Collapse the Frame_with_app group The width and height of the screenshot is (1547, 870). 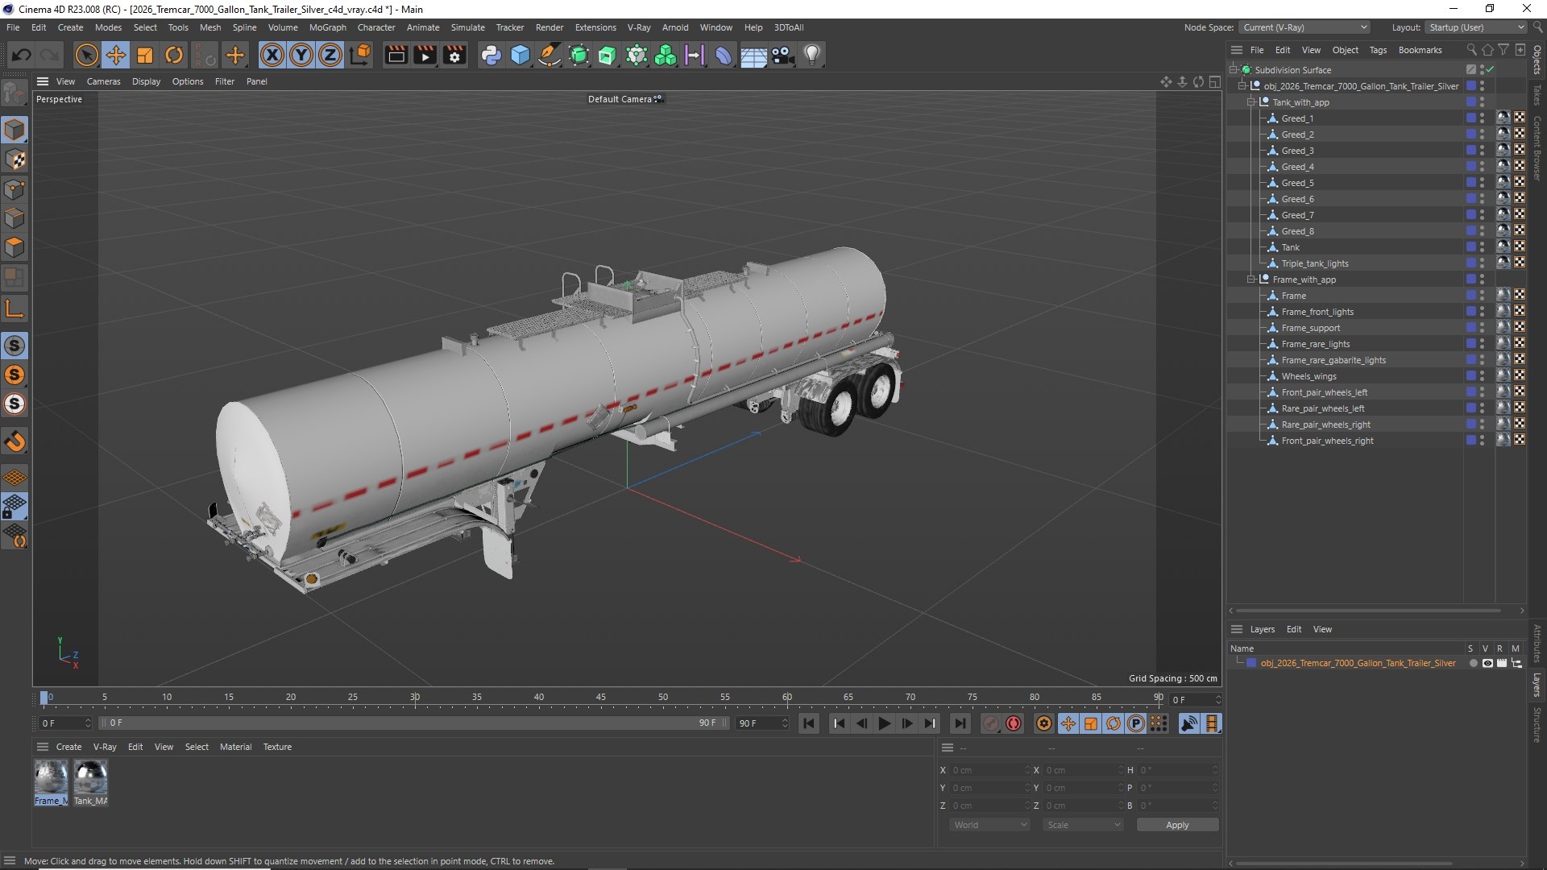point(1251,280)
